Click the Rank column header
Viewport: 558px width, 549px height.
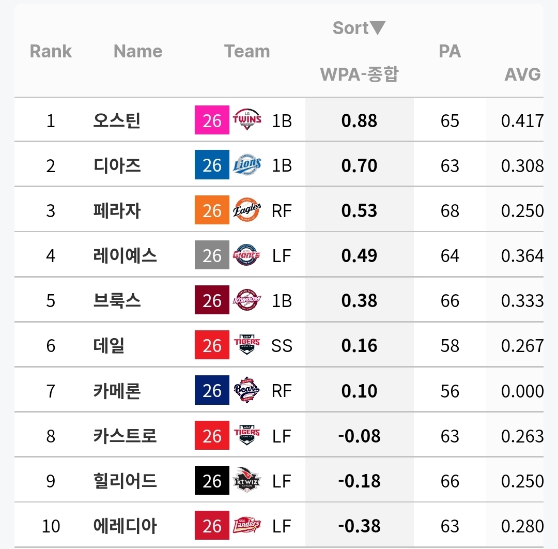click(51, 51)
